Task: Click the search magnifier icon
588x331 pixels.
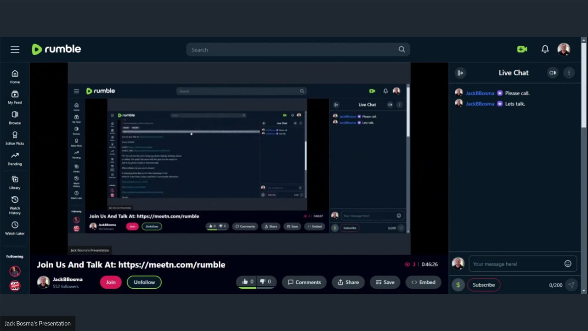Action: coord(401,50)
